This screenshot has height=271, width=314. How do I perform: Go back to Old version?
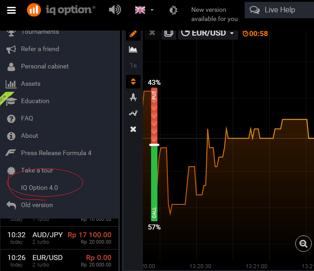pos(37,205)
